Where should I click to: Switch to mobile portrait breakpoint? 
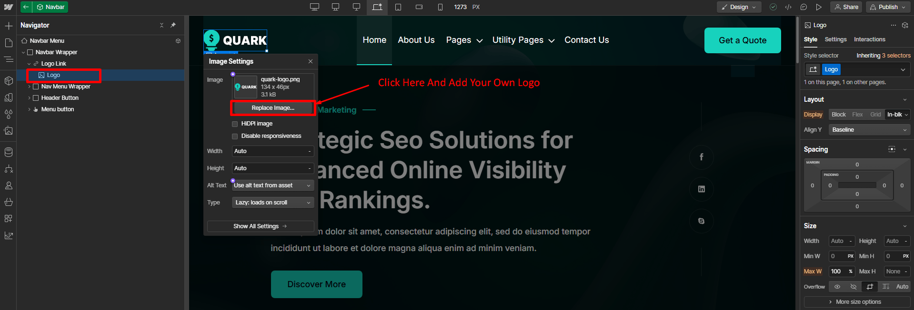[x=440, y=7]
